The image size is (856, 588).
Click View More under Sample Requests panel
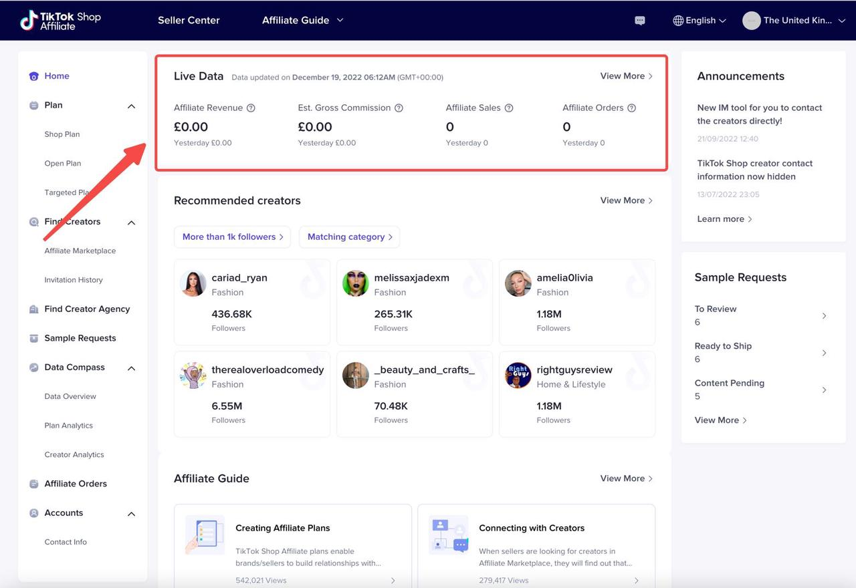(x=721, y=420)
